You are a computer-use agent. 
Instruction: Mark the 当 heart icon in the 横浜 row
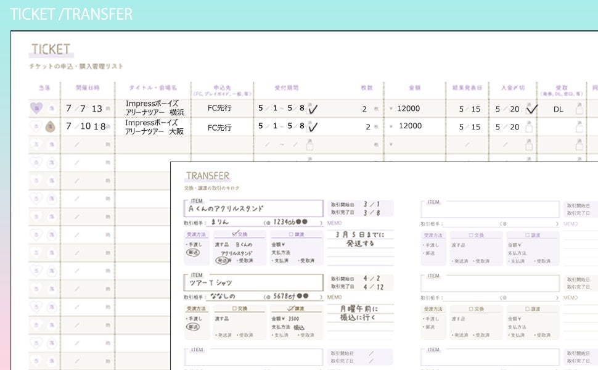(x=36, y=109)
